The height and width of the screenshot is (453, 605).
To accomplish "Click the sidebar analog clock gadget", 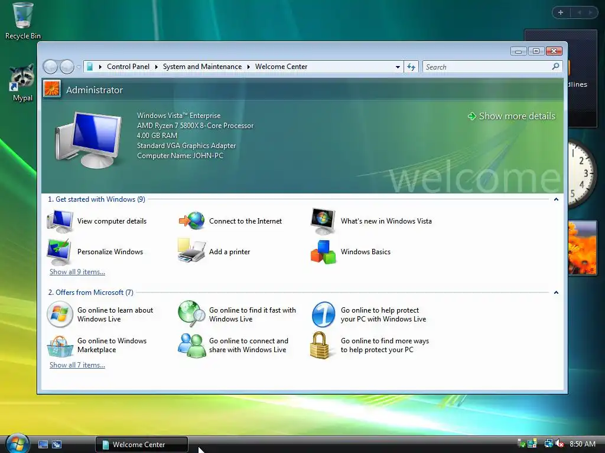I will pos(582,174).
